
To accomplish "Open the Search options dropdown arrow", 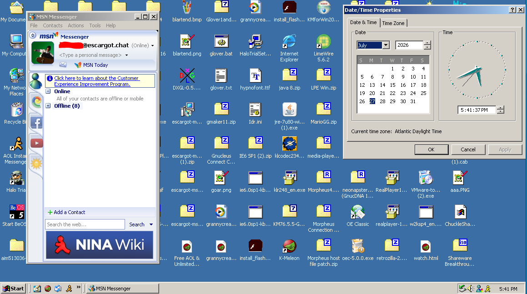I will tap(151, 224).
